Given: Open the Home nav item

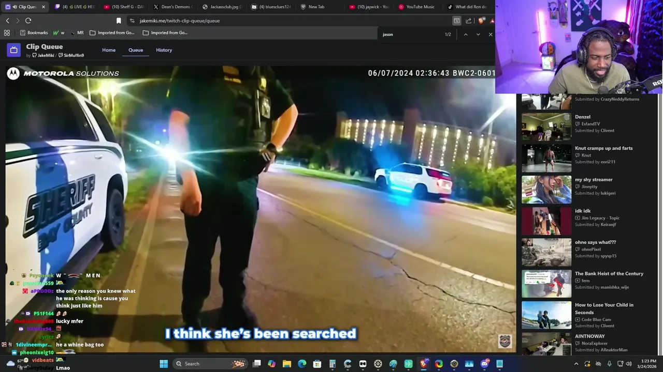Looking at the screenshot, I should [109, 50].
